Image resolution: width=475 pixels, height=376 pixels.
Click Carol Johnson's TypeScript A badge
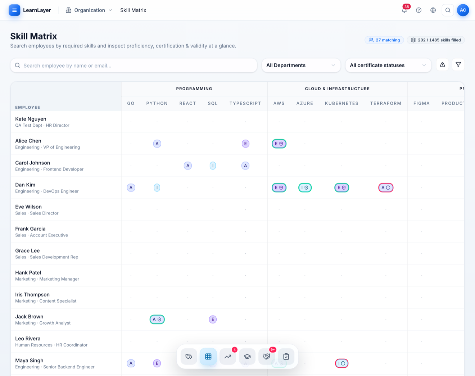(245, 166)
